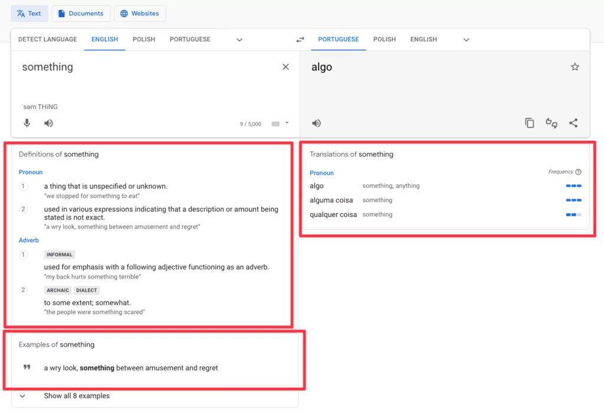Select English as target language
The width and height of the screenshot is (604, 413).
(424, 39)
